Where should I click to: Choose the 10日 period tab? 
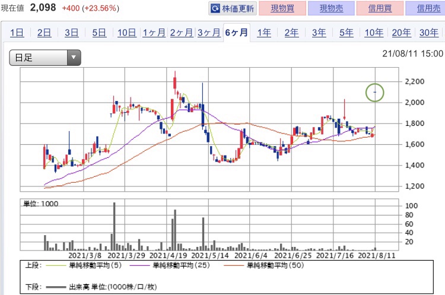126,33
